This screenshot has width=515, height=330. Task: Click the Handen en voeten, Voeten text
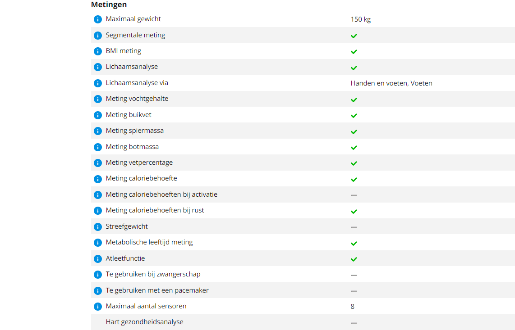(391, 83)
